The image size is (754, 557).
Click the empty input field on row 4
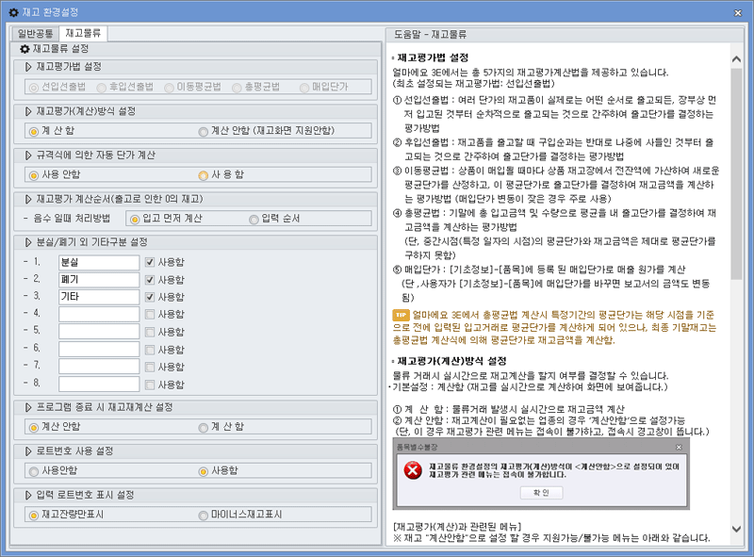coord(99,314)
